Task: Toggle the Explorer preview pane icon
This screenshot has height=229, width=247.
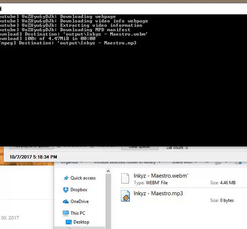Action: tap(239, 163)
